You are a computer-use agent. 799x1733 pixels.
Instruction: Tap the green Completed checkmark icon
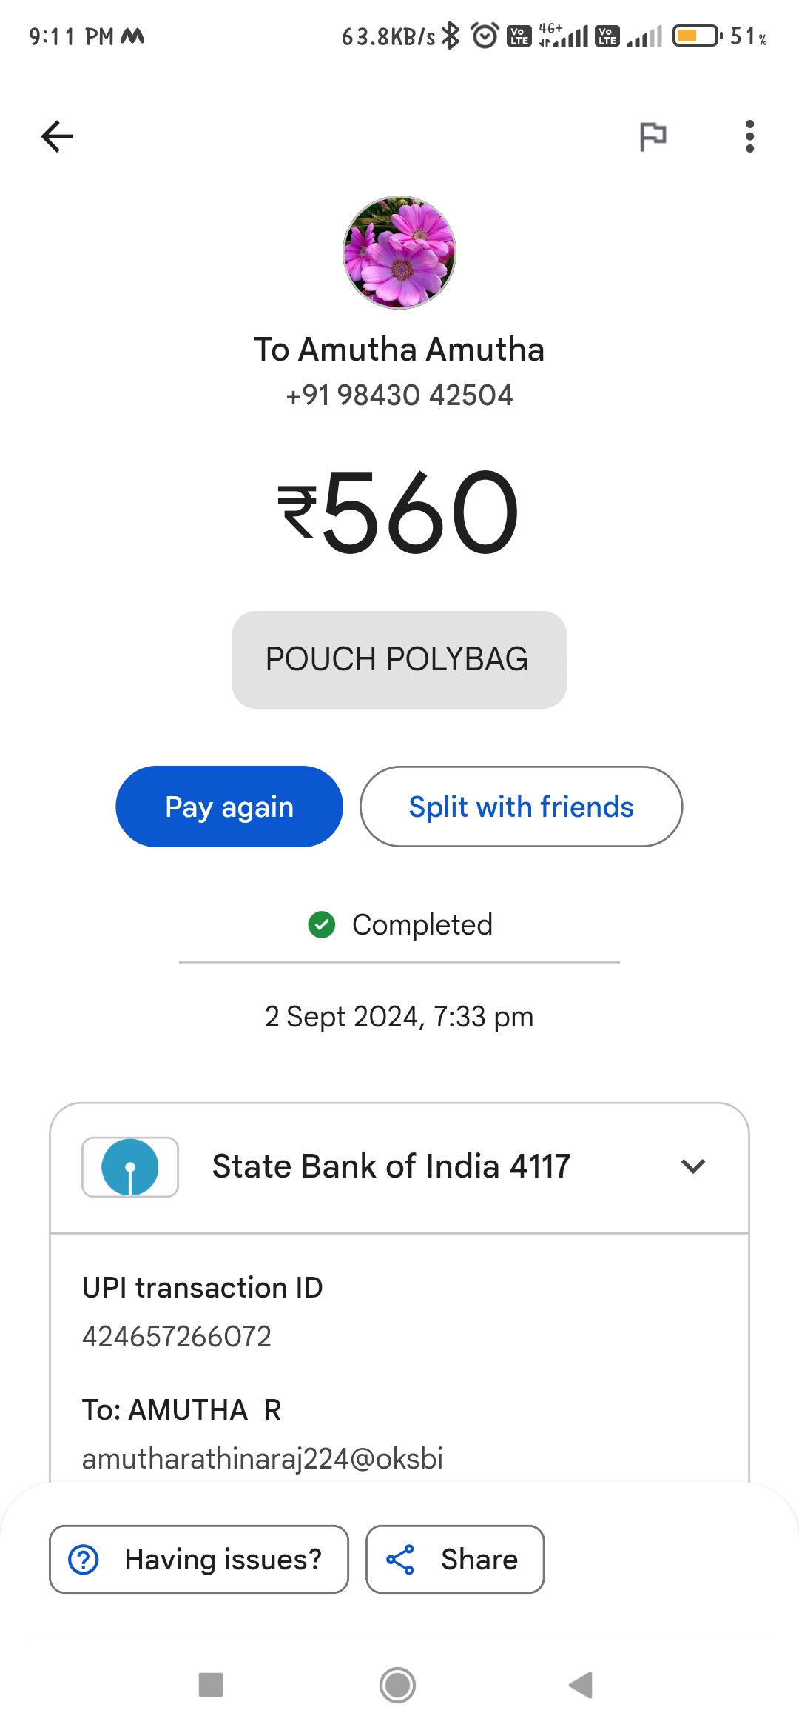[x=322, y=924]
